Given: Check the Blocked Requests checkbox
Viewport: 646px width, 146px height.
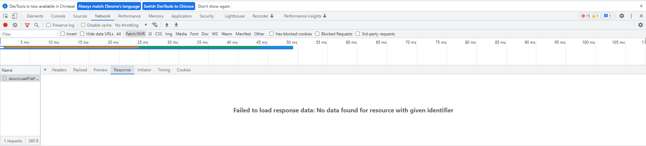Looking at the screenshot, I should (x=317, y=34).
